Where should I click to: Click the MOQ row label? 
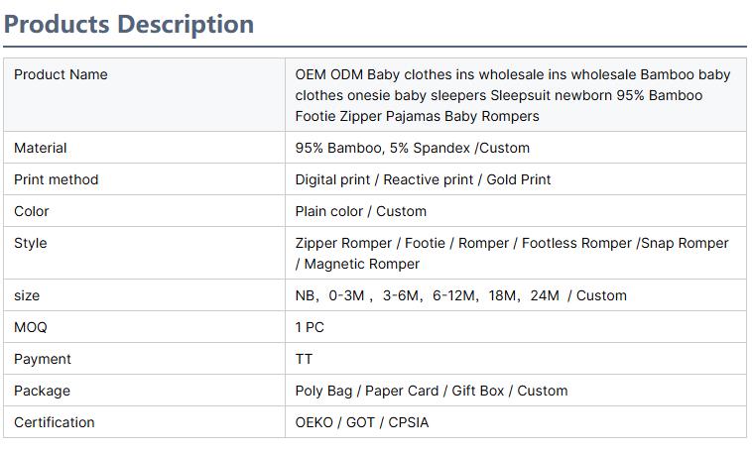point(31,327)
